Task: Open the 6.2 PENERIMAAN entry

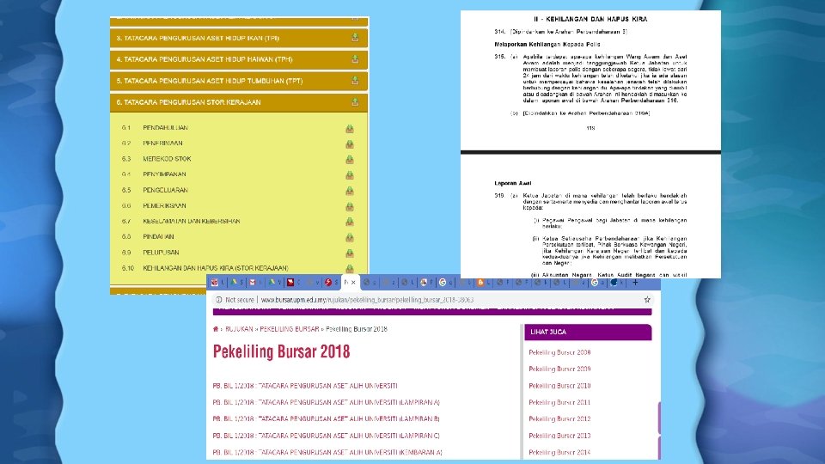Action: [x=162, y=143]
